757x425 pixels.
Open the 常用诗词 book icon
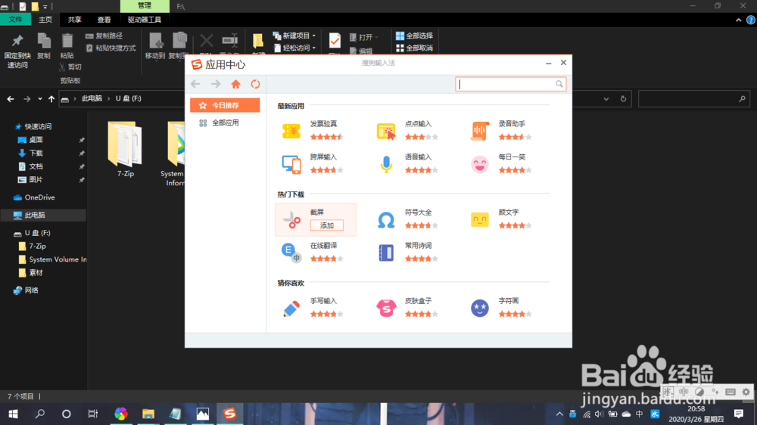click(x=386, y=253)
